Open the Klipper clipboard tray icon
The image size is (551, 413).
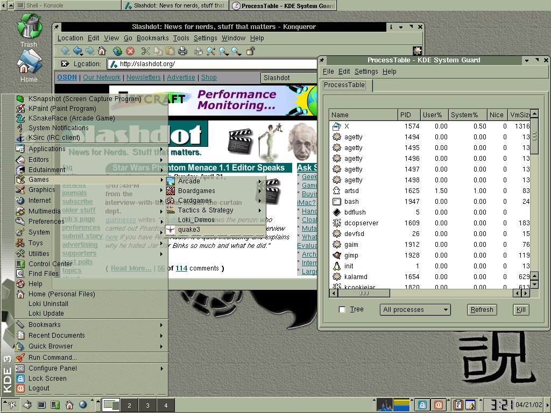(458, 405)
